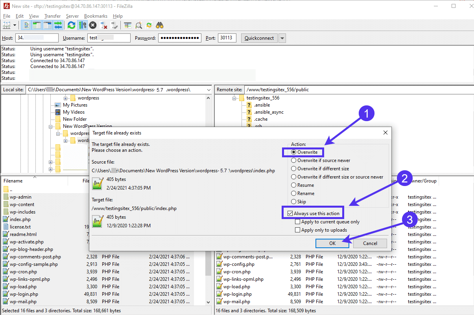This screenshot has height=315, width=474.
Task: Open the binoculars file search
Action: tap(160, 26)
